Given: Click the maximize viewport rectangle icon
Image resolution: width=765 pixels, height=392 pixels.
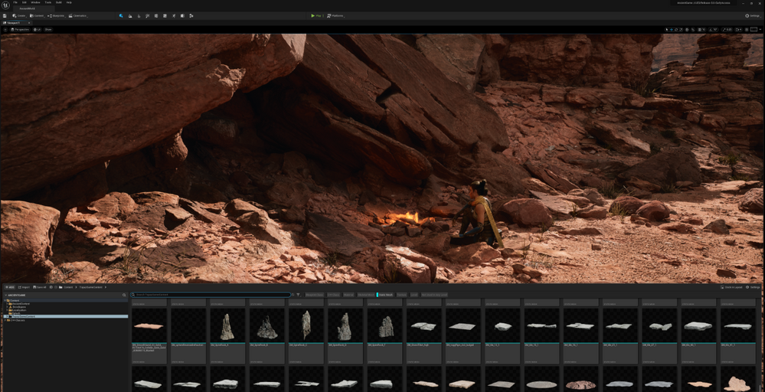Looking at the screenshot, I should [x=754, y=29].
